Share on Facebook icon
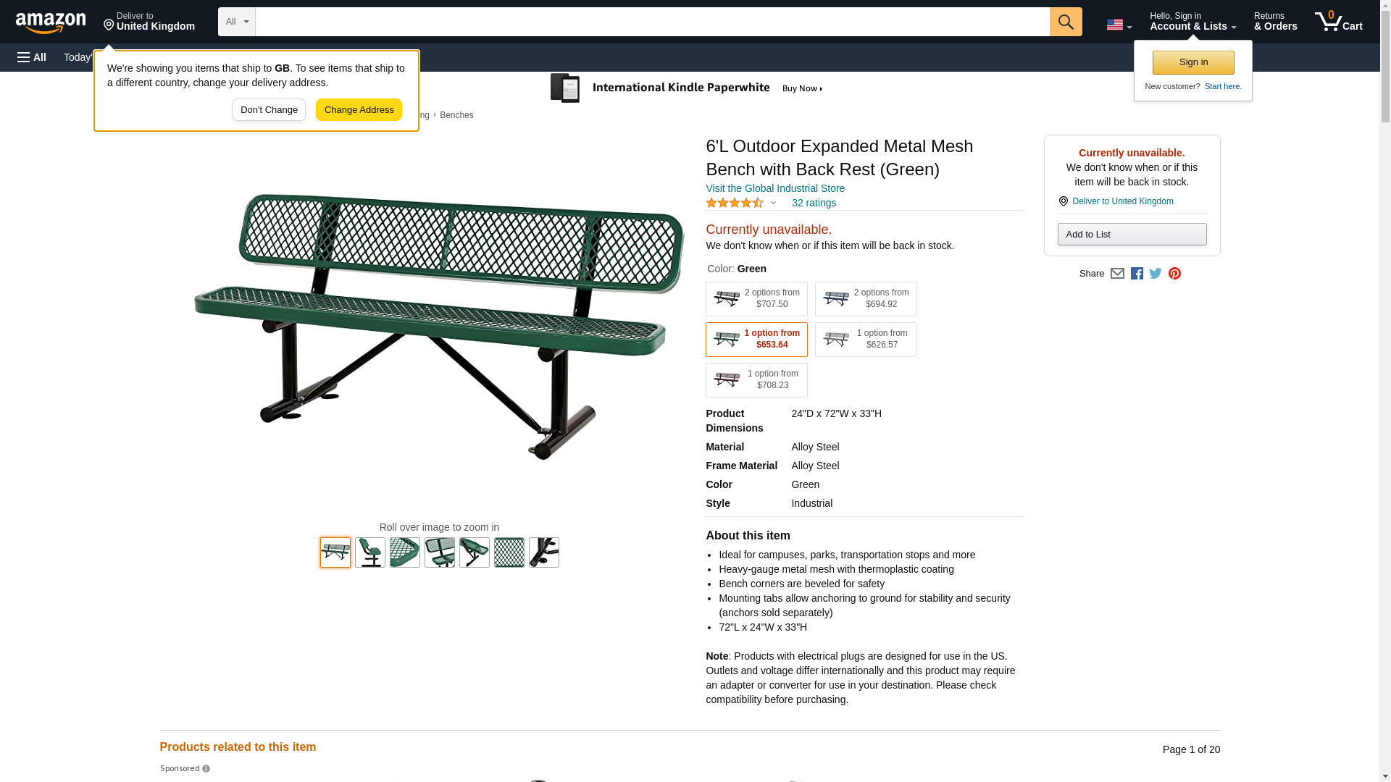The image size is (1391, 782). (x=1137, y=274)
